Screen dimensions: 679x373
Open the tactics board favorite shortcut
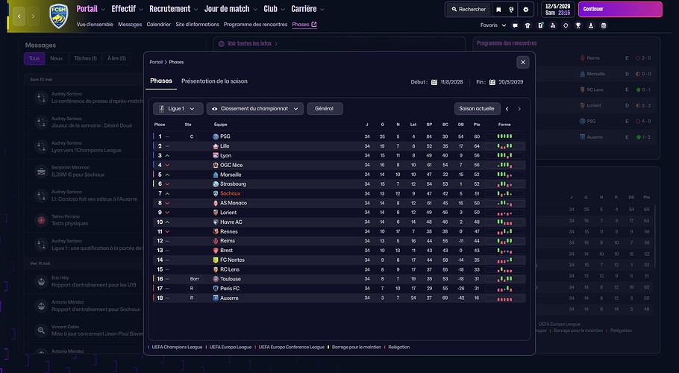540,25
